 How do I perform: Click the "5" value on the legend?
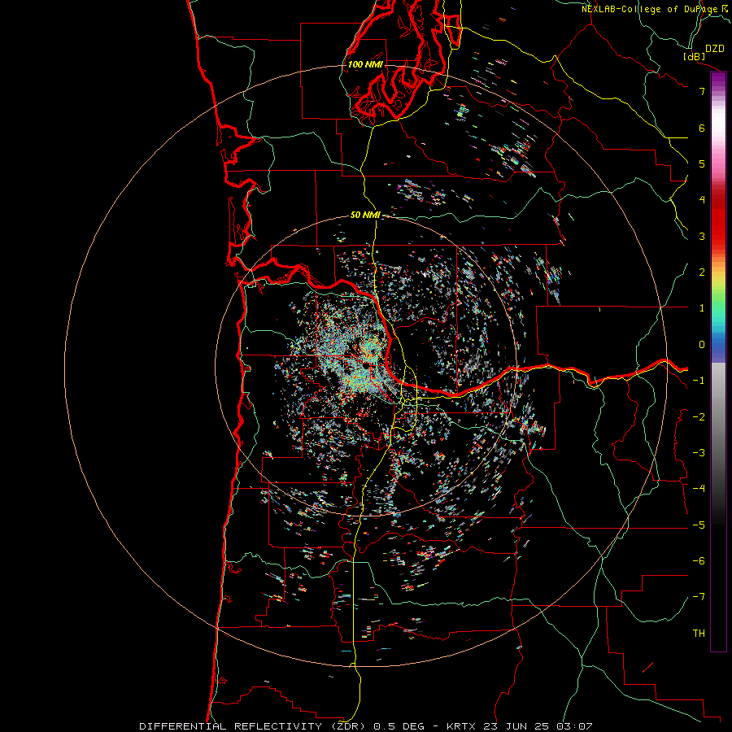[702, 163]
